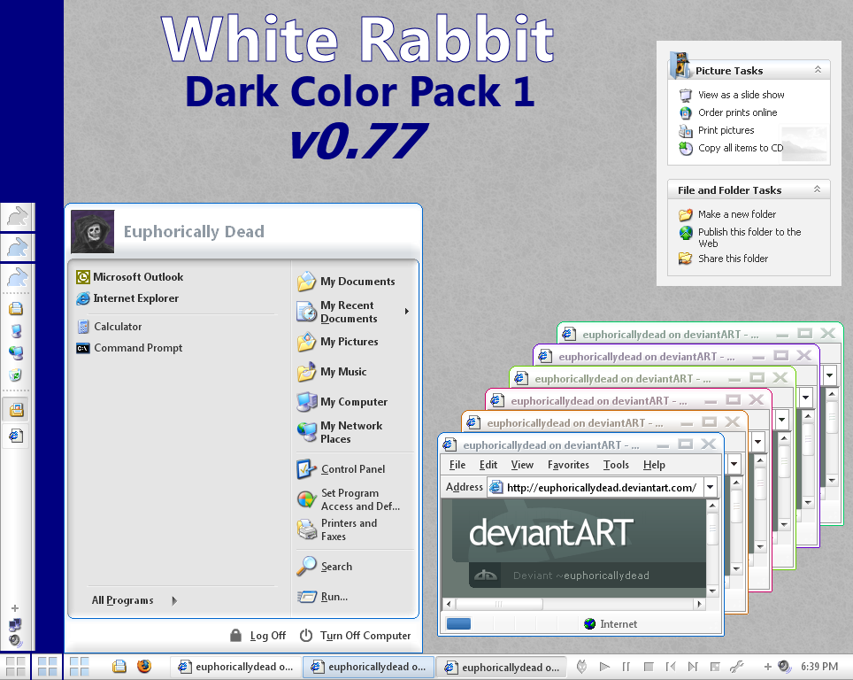853x680 pixels.
Task: Open Microsoft Outlook from Start menu
Action: (130, 277)
